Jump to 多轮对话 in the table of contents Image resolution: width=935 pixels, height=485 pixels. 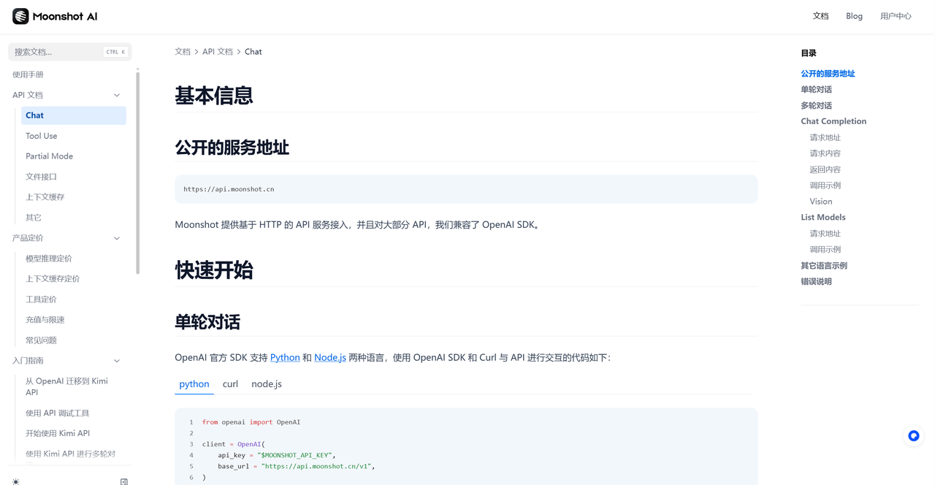pos(816,106)
